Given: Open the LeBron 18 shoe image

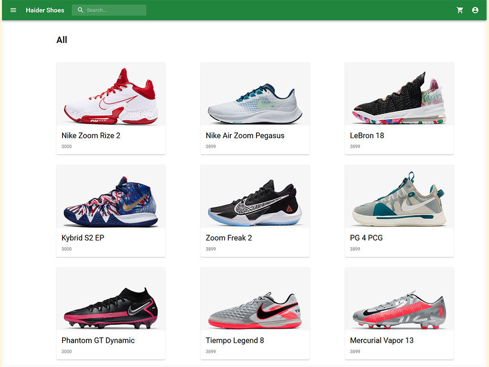Looking at the screenshot, I should [399, 94].
